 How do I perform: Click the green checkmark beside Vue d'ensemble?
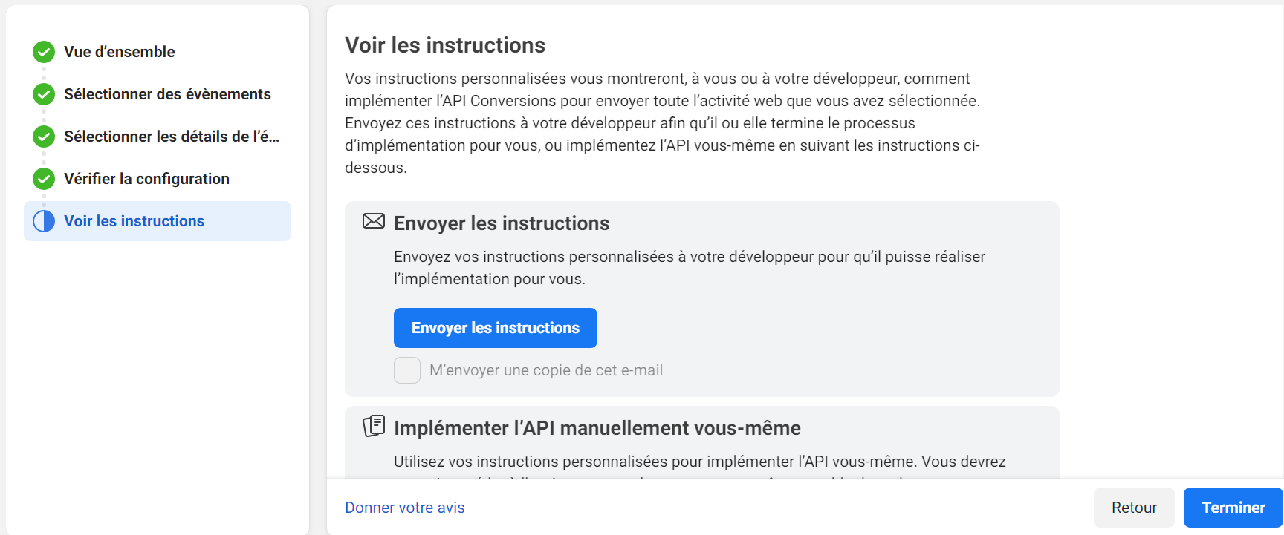point(44,52)
